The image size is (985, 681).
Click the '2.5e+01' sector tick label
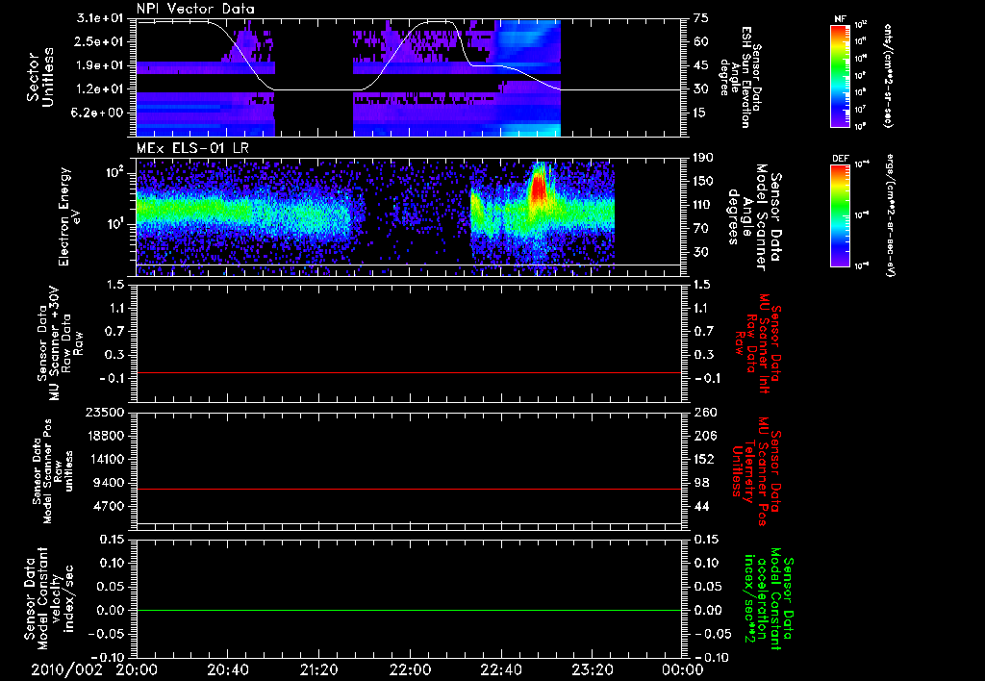tap(100, 41)
